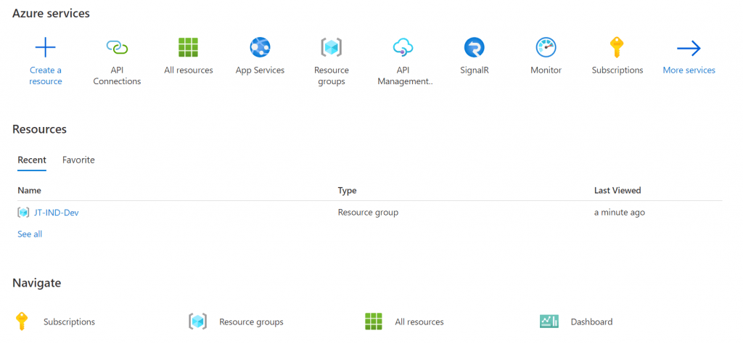
Task: Click the API Connections label
Action: click(117, 75)
